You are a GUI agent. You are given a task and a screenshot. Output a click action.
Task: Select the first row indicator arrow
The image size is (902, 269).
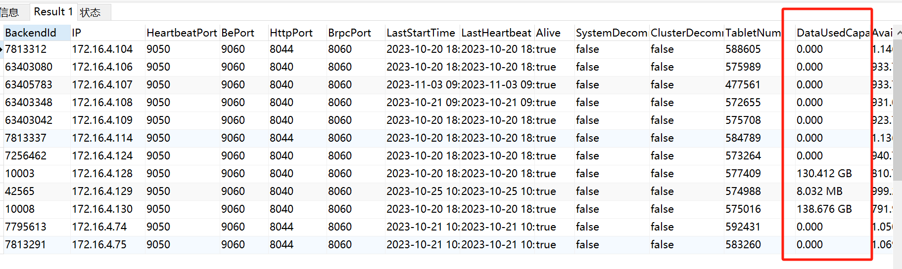pos(2,49)
